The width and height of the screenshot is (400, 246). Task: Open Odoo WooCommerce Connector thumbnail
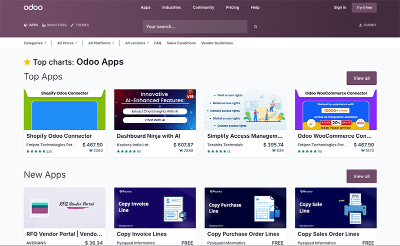coord(335,110)
